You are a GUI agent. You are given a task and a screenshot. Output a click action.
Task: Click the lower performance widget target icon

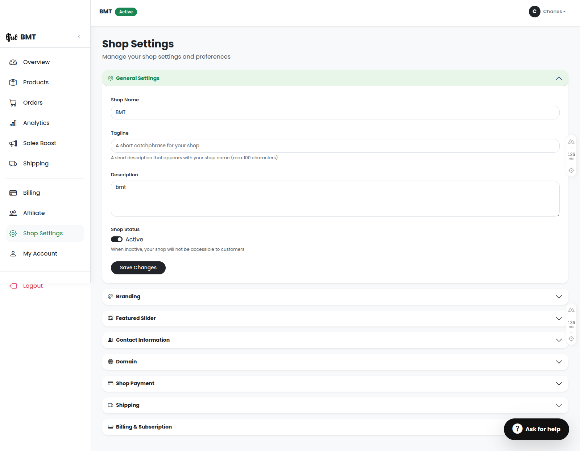click(x=571, y=339)
